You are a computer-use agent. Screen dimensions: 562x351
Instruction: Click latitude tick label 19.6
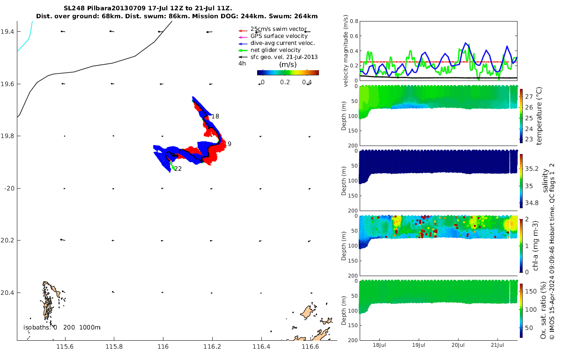[8, 84]
